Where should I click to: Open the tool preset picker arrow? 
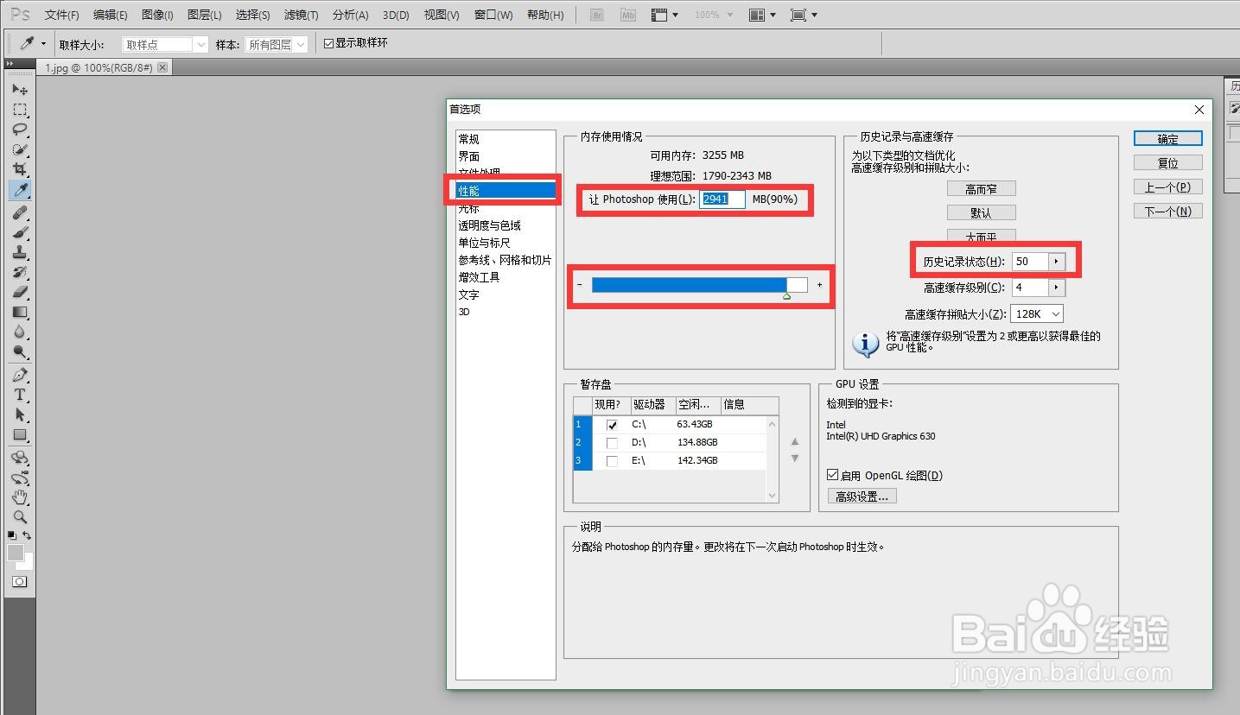coord(43,43)
